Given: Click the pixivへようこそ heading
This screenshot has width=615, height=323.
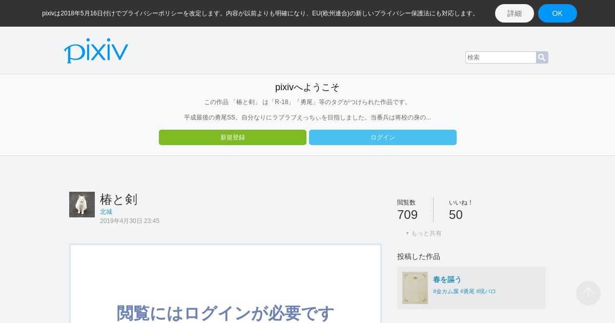Looking at the screenshot, I should [307, 87].
